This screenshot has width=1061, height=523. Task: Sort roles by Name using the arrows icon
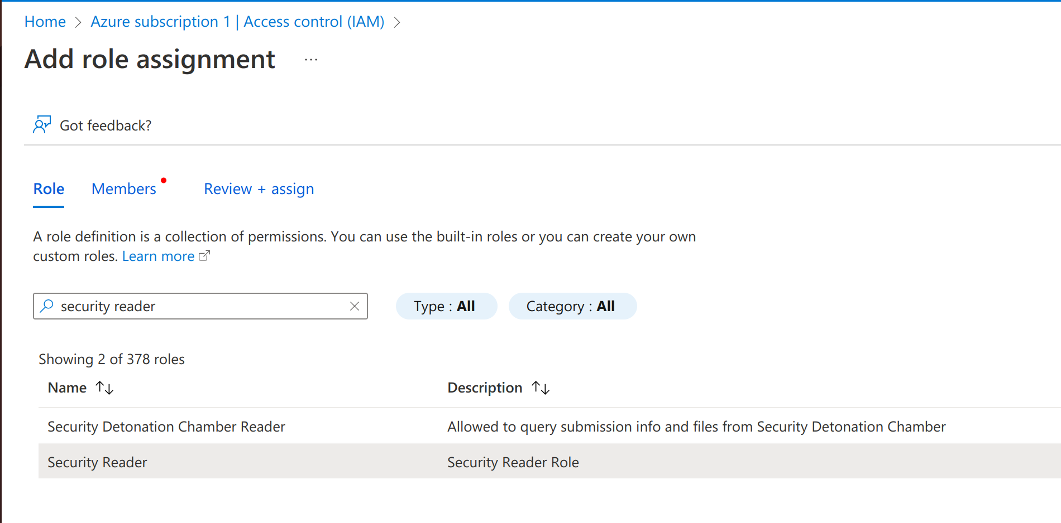pyautogui.click(x=104, y=388)
